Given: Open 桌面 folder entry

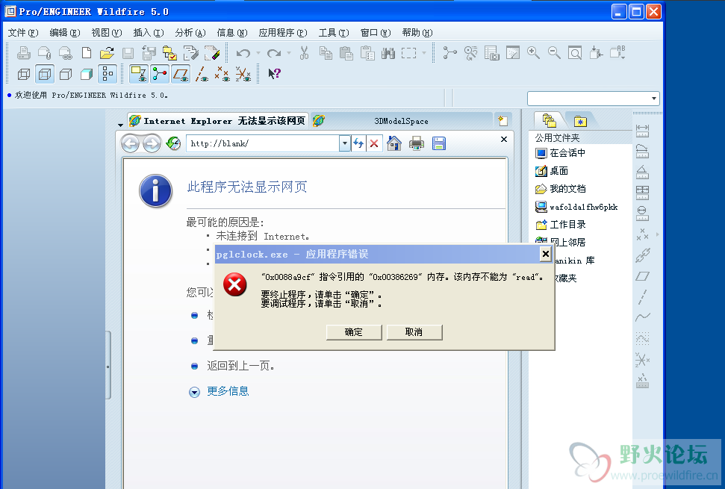Looking at the screenshot, I should tap(552, 171).
